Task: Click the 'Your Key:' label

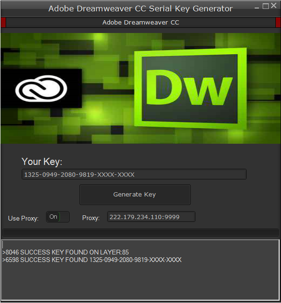Action: click(42, 162)
